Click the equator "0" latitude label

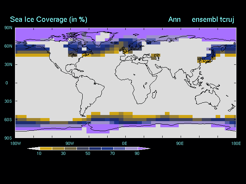tap(7, 83)
